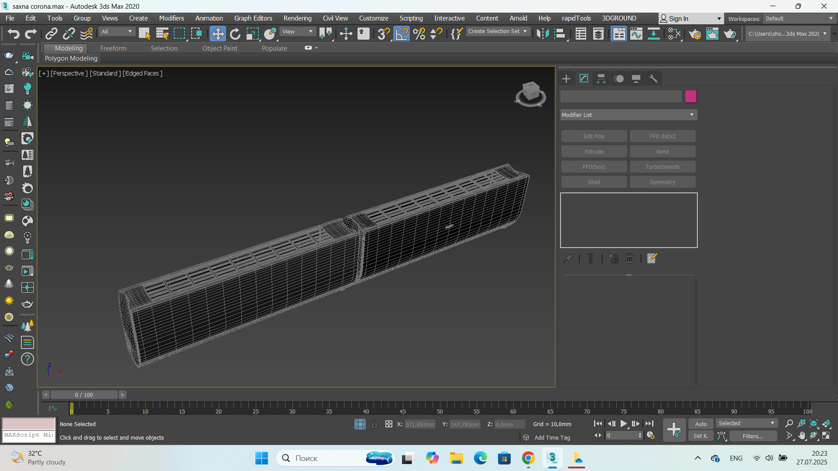Open the Utilities wrench panel
The width and height of the screenshot is (838, 471).
click(x=653, y=78)
